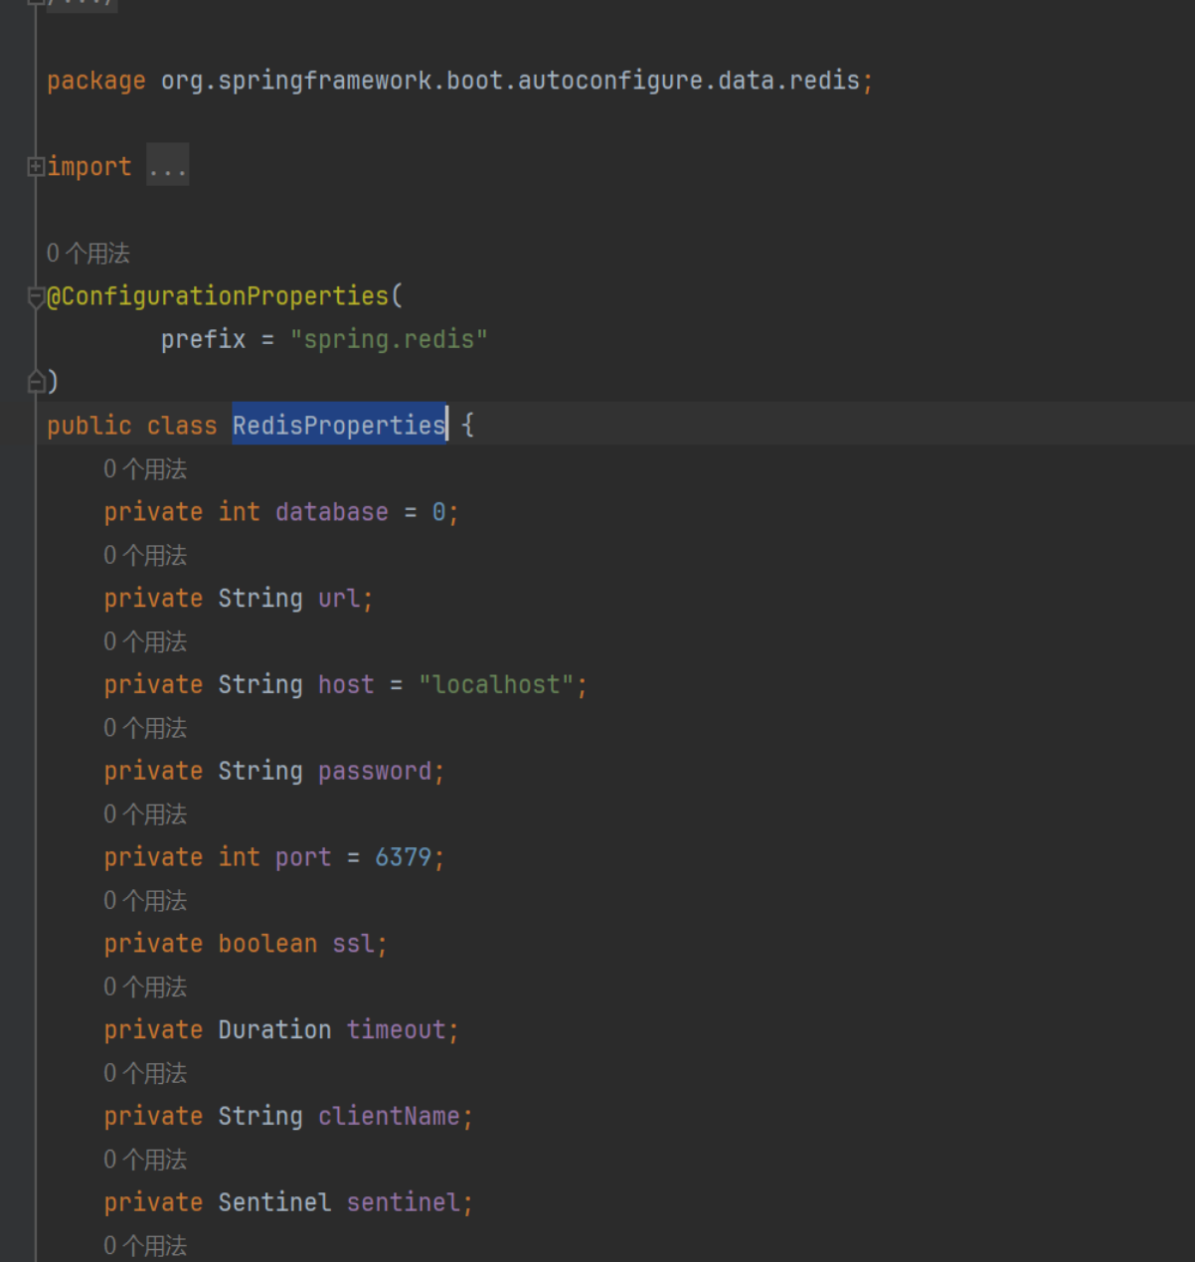Viewport: 1195px width, 1262px height.
Task: Click '0 个用法' above the password field
Action: 144,727
